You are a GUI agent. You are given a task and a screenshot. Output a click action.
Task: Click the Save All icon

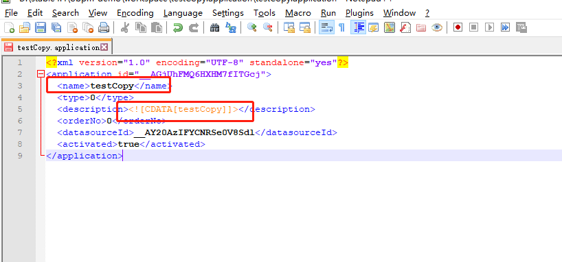tap(56, 27)
